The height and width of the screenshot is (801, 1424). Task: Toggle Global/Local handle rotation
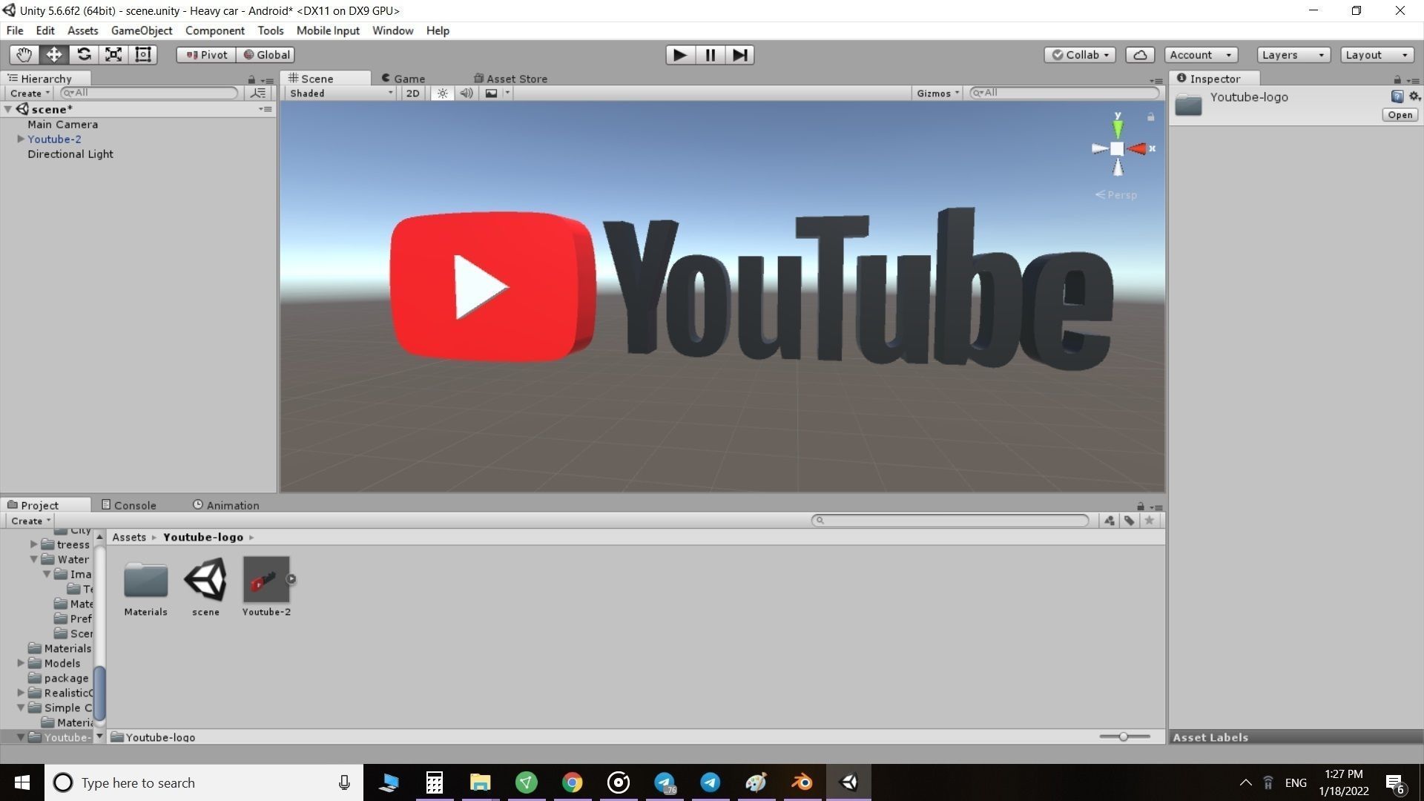pos(266,55)
